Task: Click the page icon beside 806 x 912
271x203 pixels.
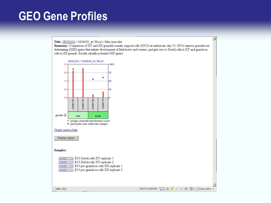Action: tap(55, 189)
